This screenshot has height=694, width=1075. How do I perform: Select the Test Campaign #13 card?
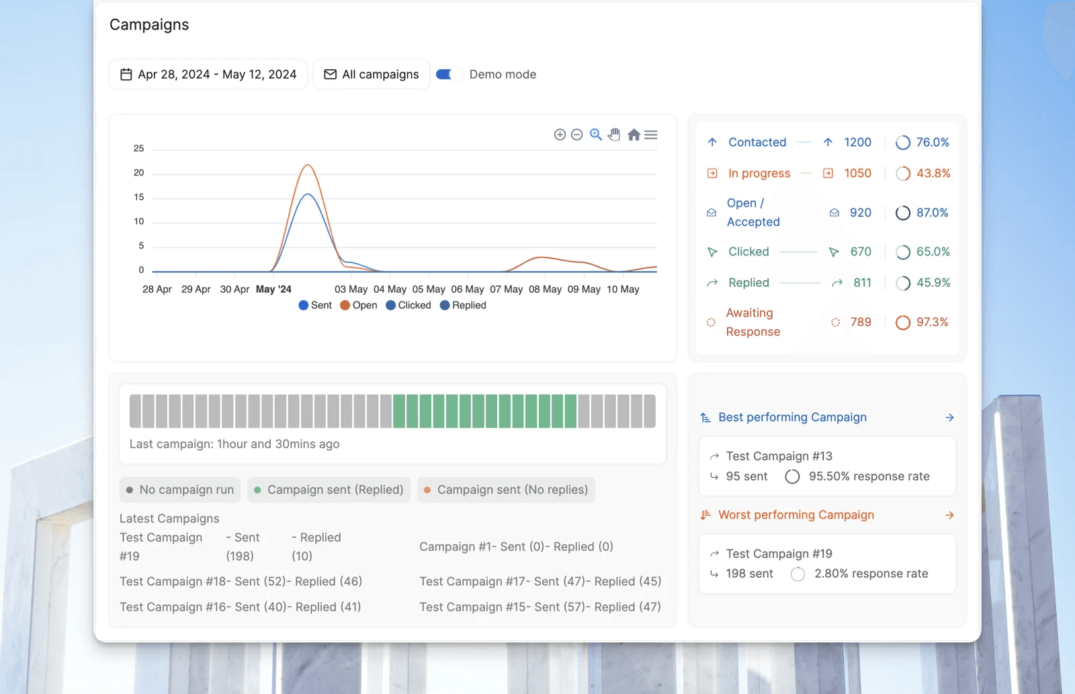pyautogui.click(x=827, y=466)
